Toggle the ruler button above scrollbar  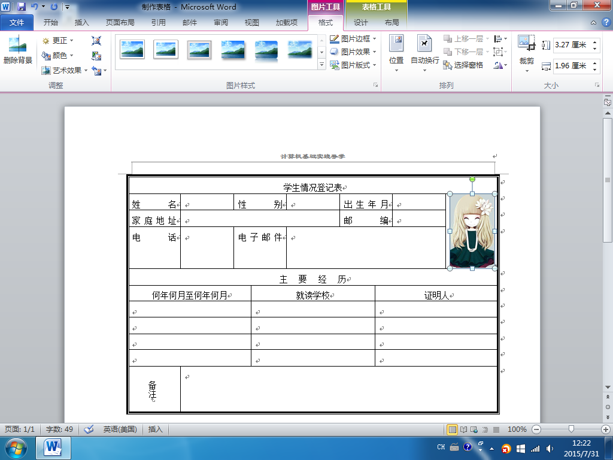pos(608,102)
